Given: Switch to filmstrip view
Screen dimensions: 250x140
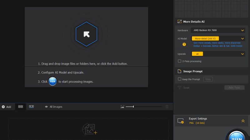Looking at the screenshot, I should 32,106.
